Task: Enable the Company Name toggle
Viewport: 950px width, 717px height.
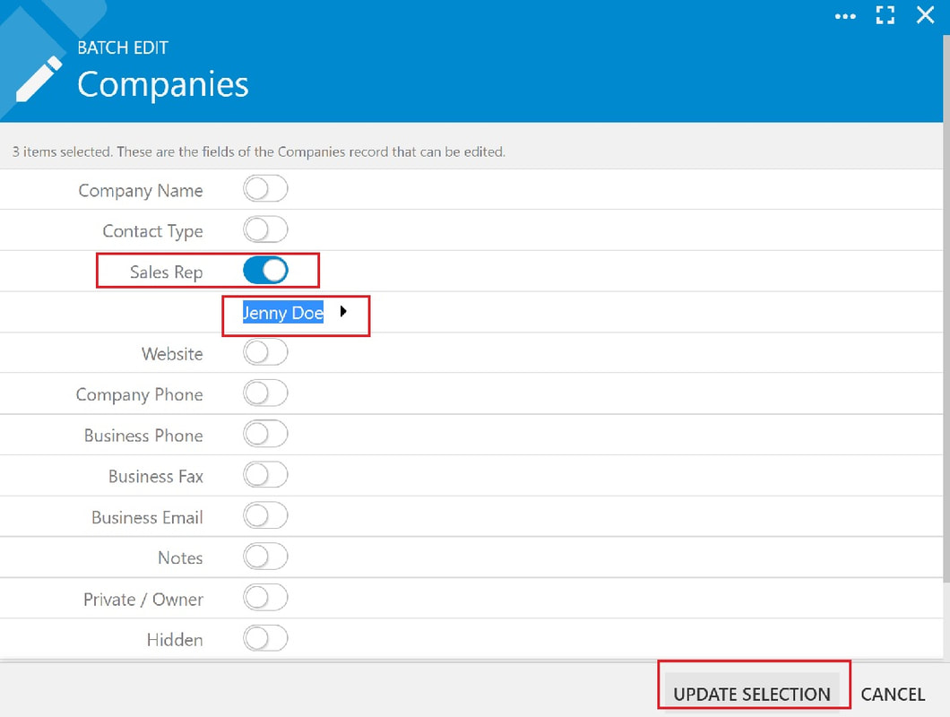Action: point(265,188)
